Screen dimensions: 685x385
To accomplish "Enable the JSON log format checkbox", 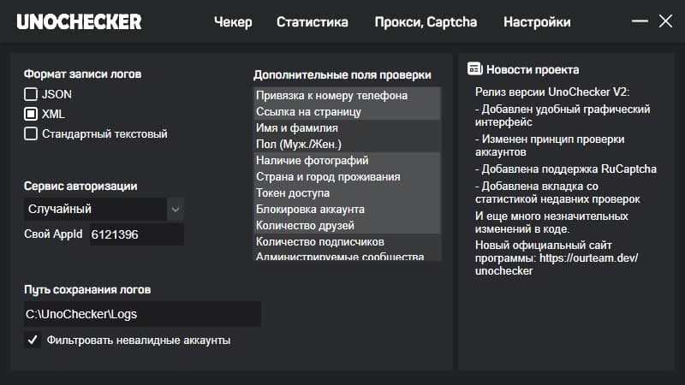I will coord(31,94).
